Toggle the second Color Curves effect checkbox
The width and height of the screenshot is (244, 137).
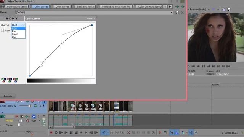click(53, 7)
